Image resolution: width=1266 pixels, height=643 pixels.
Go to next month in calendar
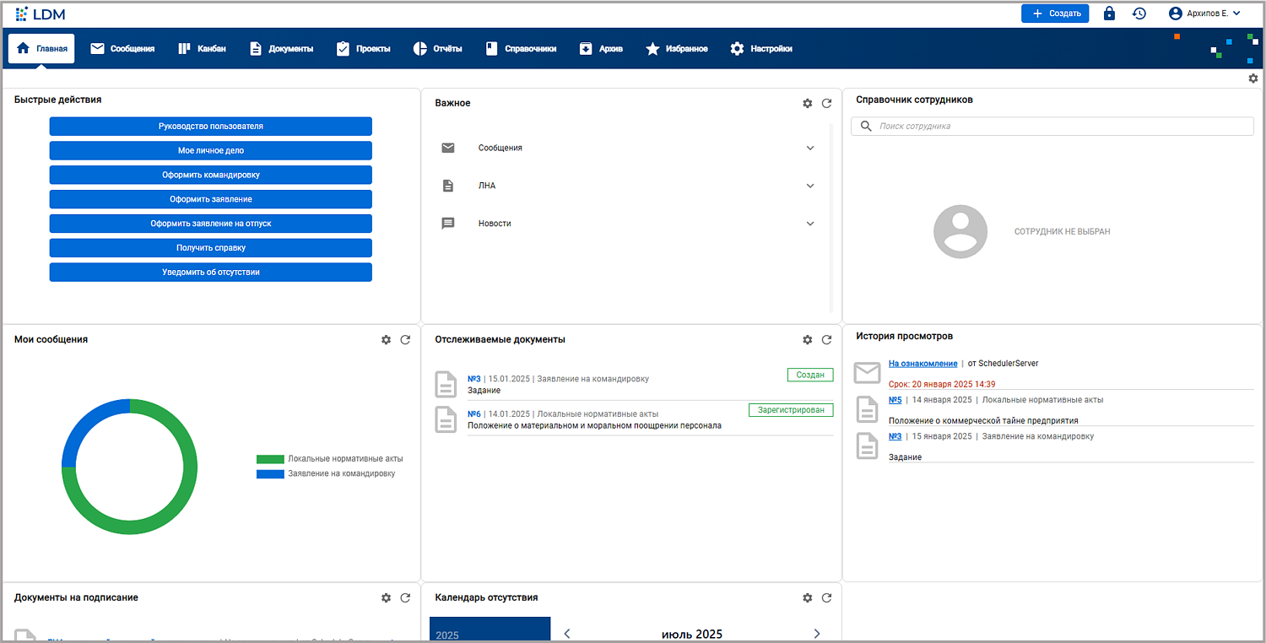(x=816, y=633)
